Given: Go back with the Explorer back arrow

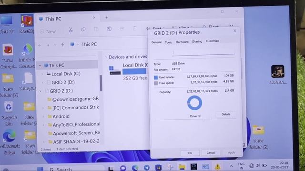Looking at the screenshot, I should (40, 46).
